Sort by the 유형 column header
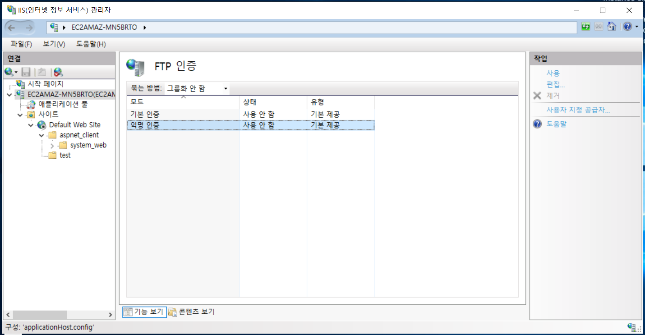The width and height of the screenshot is (645, 335). [x=341, y=102]
